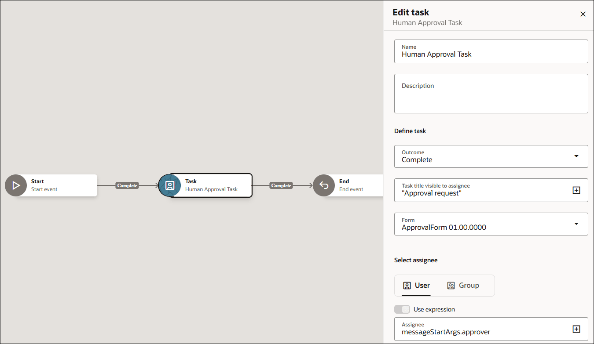Click the Complete label between Task and End
594x344 pixels.
[281, 185]
